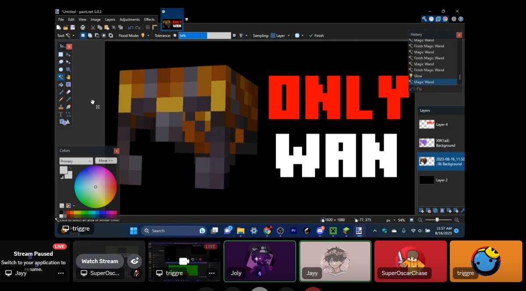Select the Pan hand tool
Viewport: 526px width, 291px height.
pos(68,77)
